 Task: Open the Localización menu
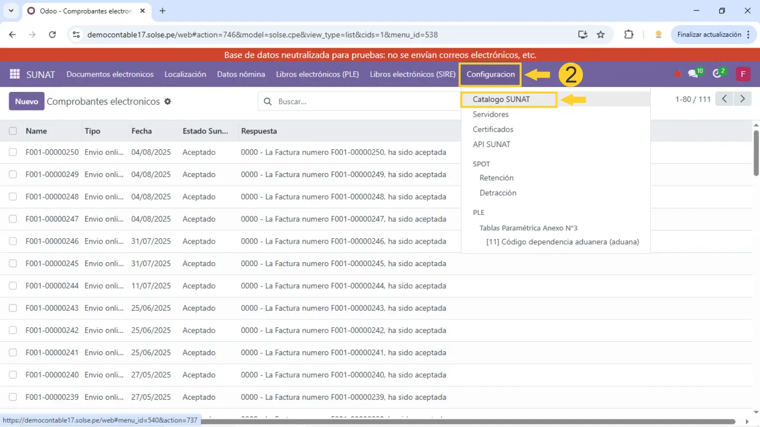pos(185,74)
